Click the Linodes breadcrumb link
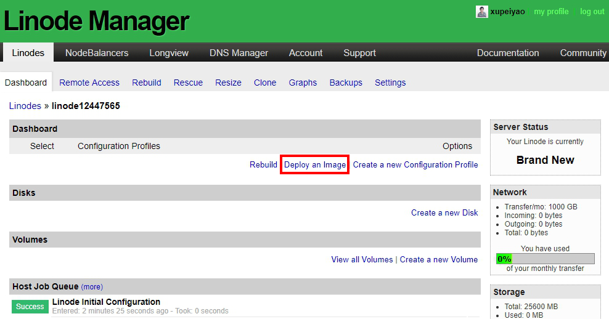This screenshot has width=609, height=319. pyautogui.click(x=25, y=106)
